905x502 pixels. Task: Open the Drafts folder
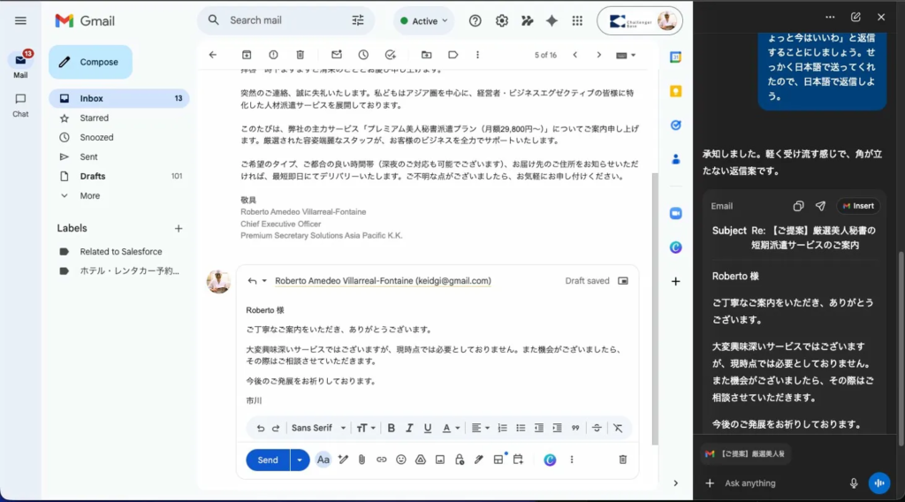click(93, 176)
